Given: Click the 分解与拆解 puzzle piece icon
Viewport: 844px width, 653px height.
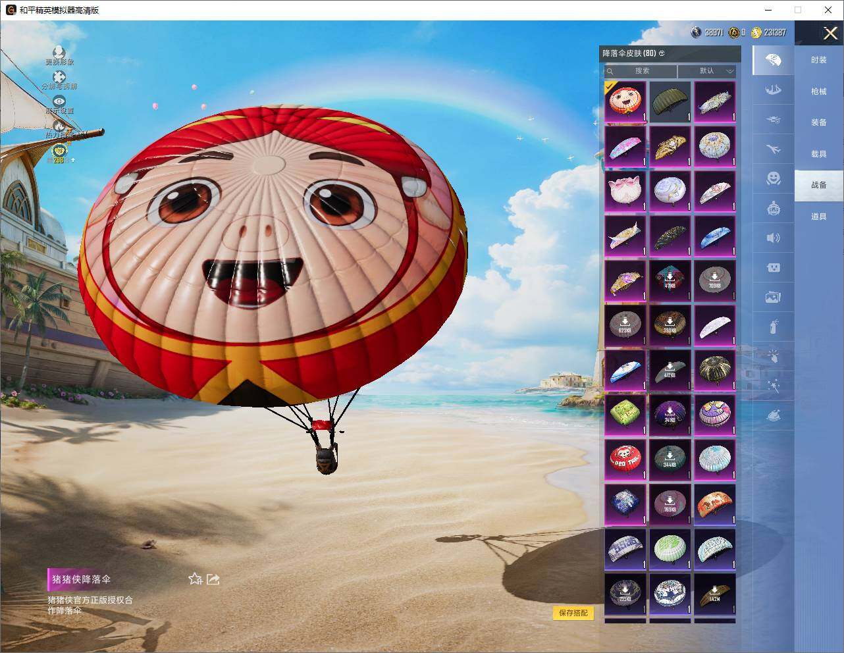Looking at the screenshot, I should tap(59, 77).
